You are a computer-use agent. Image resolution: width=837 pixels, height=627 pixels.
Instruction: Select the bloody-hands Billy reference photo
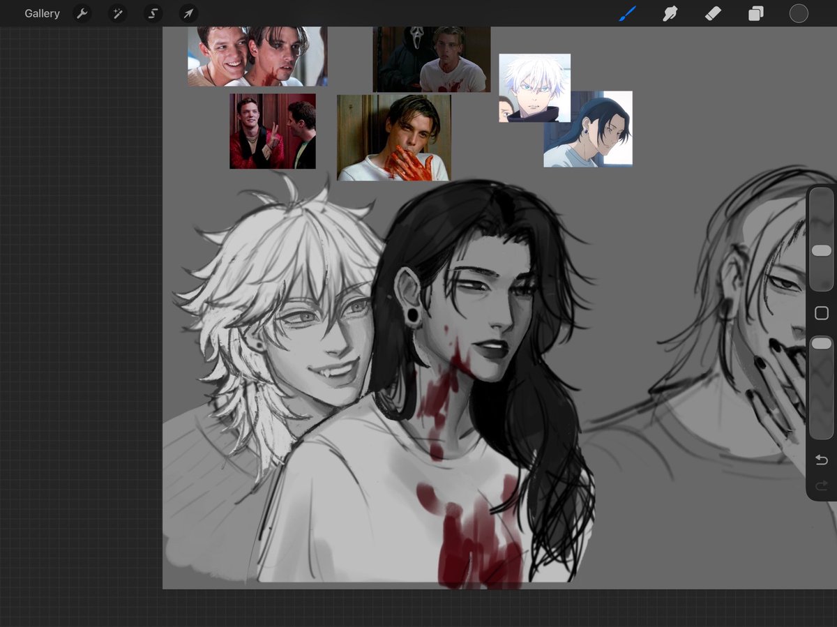tap(394, 136)
